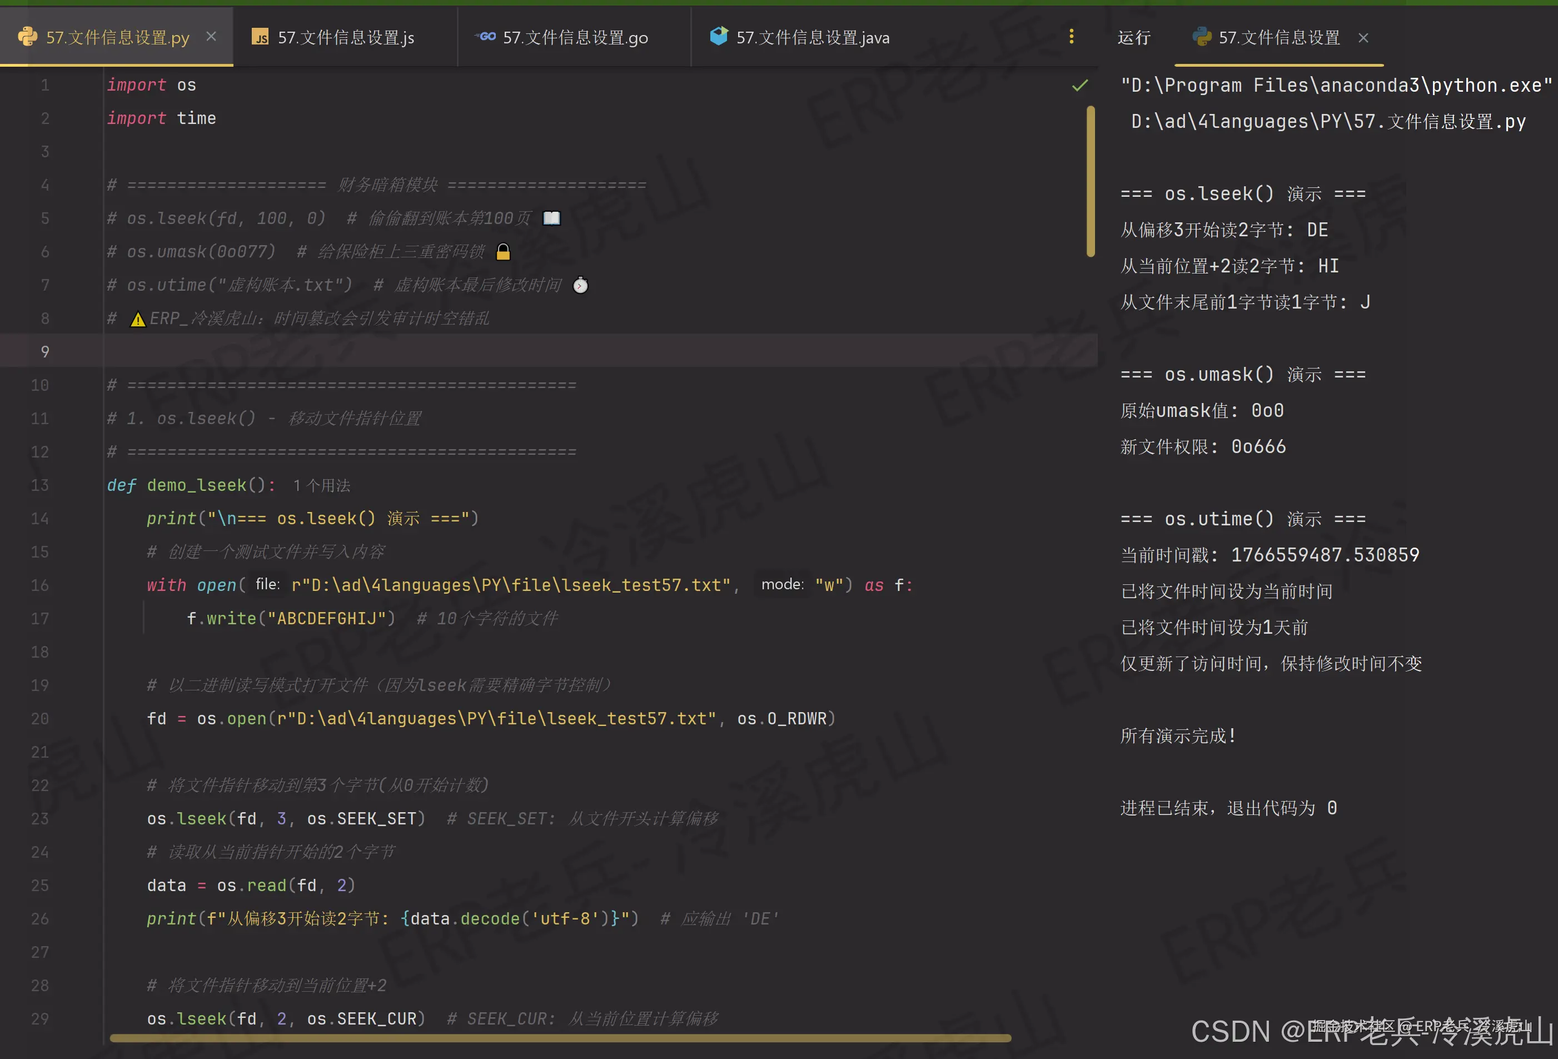Click the Python file icon on the .py tab

(27, 36)
